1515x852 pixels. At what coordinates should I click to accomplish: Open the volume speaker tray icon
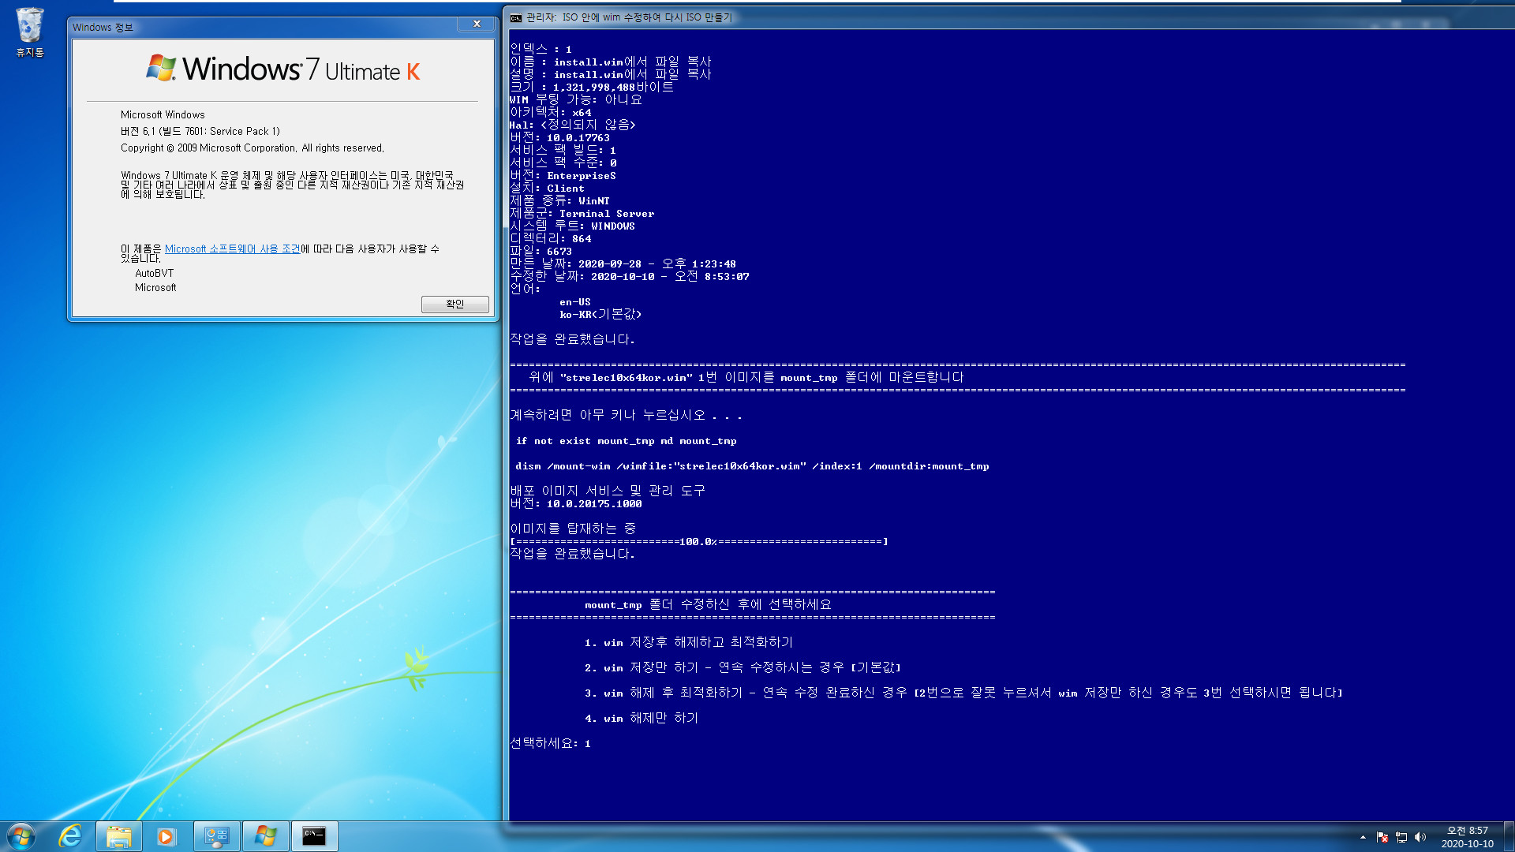(x=1420, y=837)
